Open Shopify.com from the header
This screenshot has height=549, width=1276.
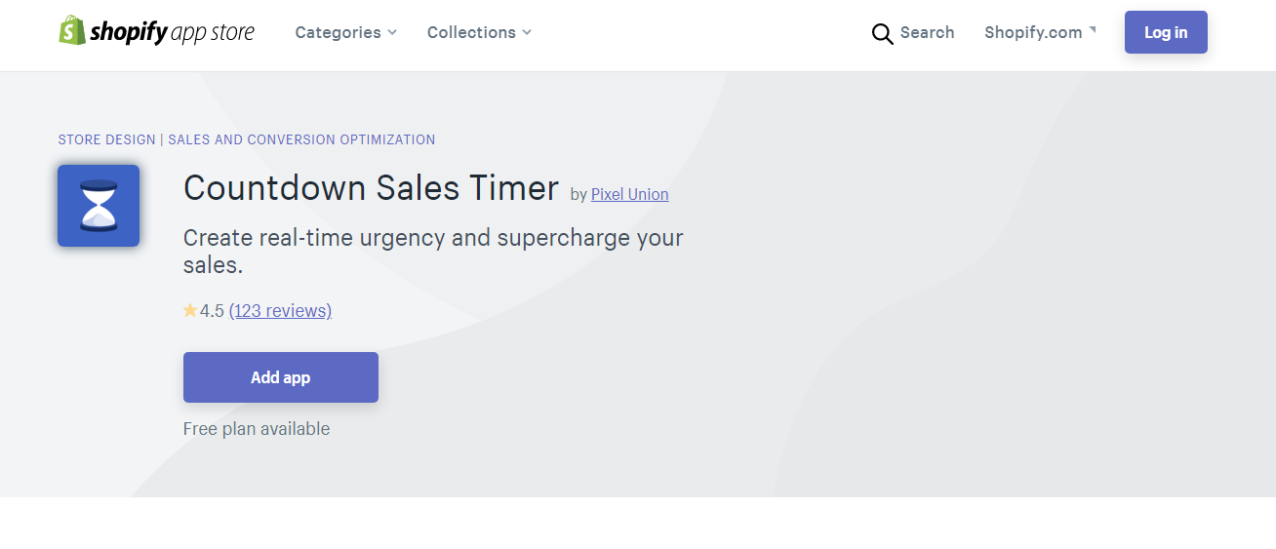(1033, 32)
